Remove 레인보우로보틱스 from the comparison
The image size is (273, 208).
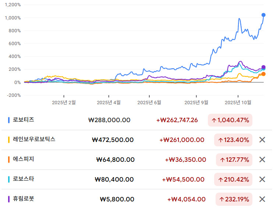tap(262, 140)
